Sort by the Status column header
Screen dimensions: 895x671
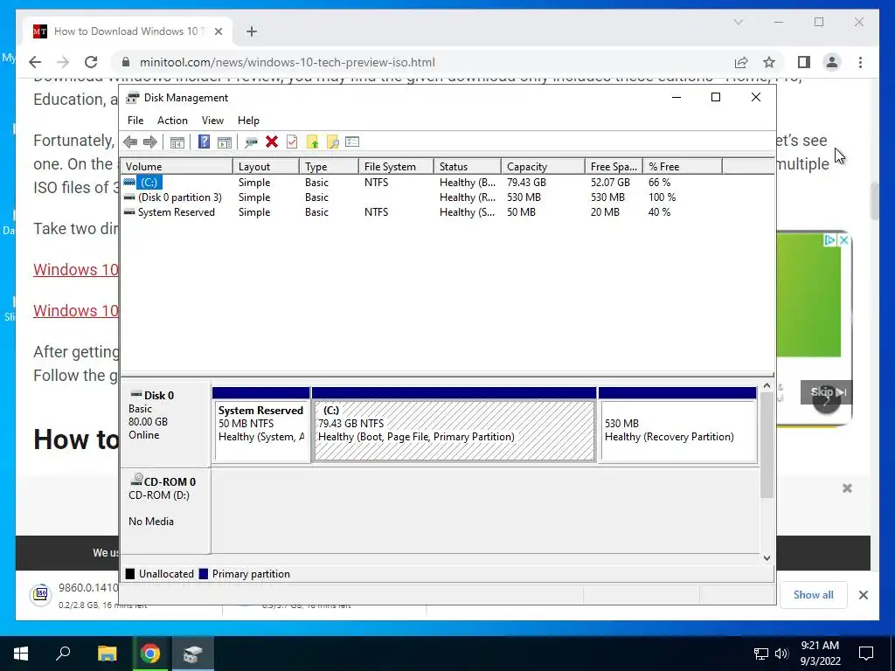click(468, 167)
